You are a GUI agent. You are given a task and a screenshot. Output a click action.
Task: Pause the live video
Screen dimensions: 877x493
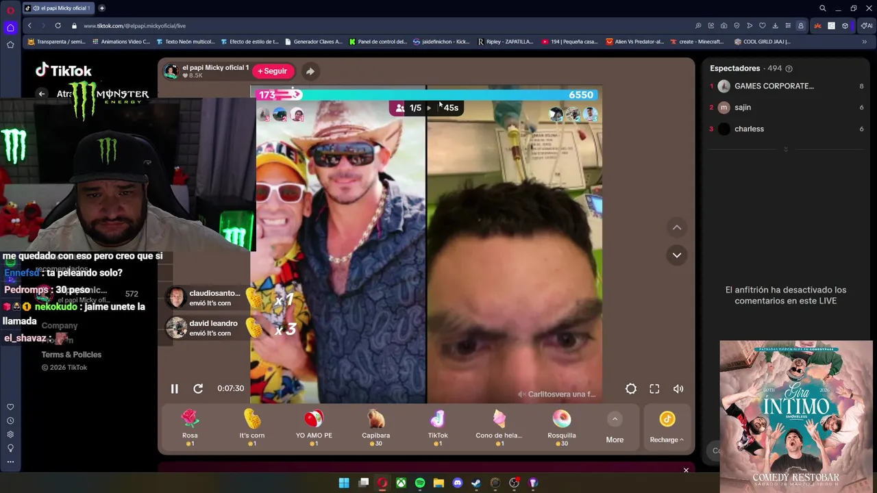[175, 388]
